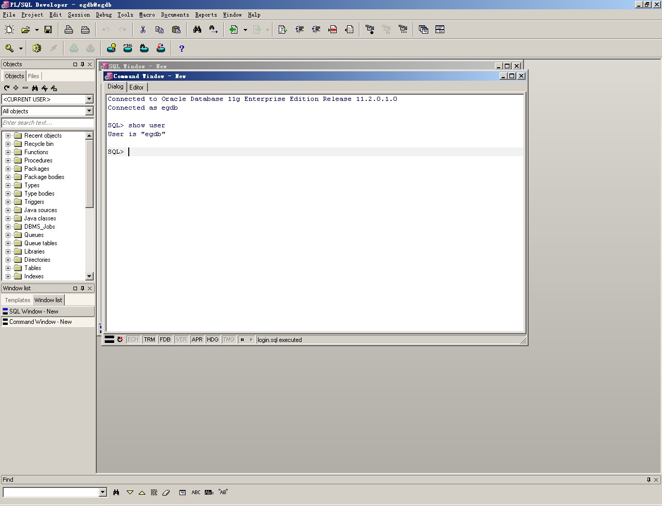Expand the Triggers folder node
This screenshot has height=506, width=662.
8,202
